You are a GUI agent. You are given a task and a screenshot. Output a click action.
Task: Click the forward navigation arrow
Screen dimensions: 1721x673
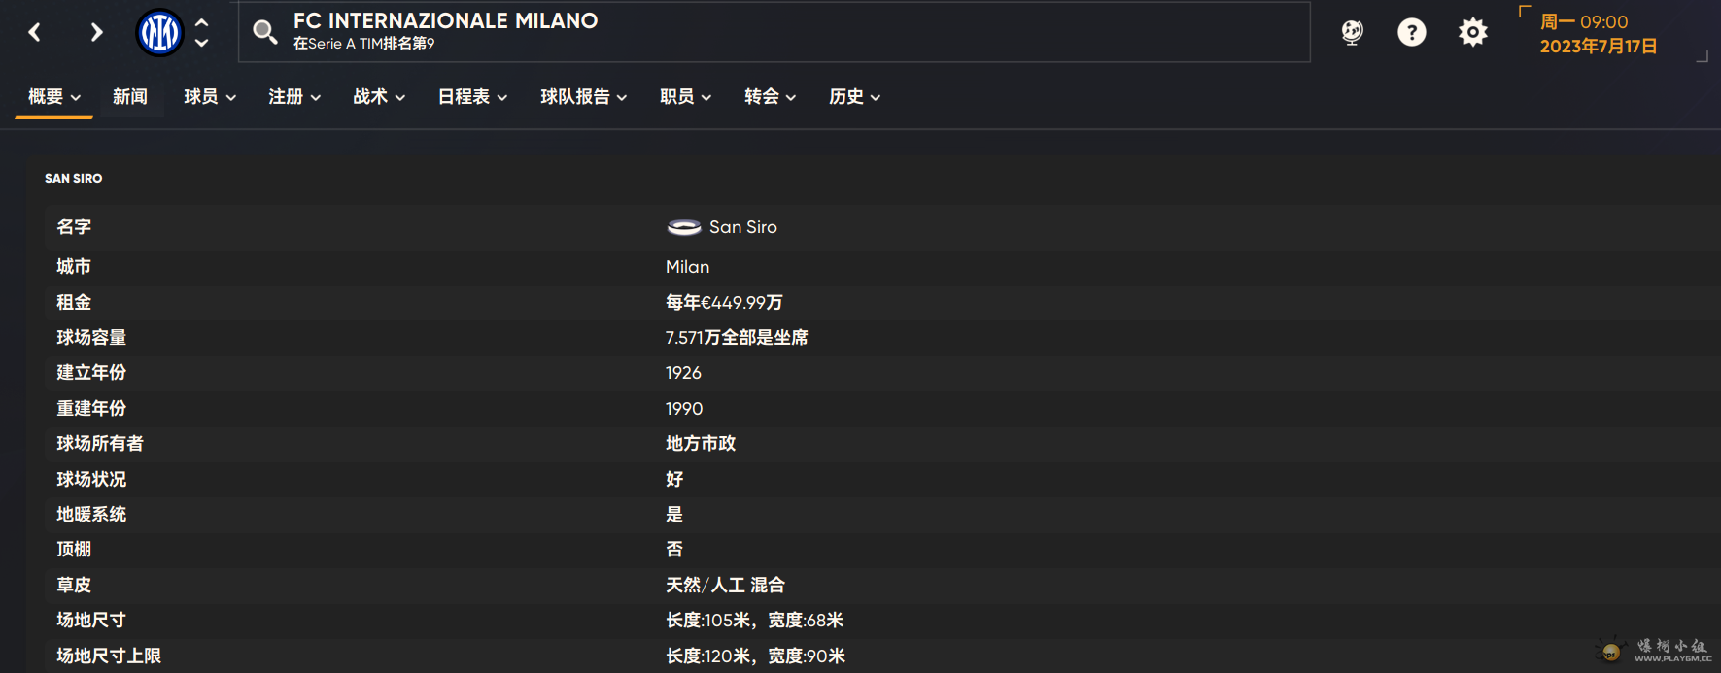pos(95,32)
